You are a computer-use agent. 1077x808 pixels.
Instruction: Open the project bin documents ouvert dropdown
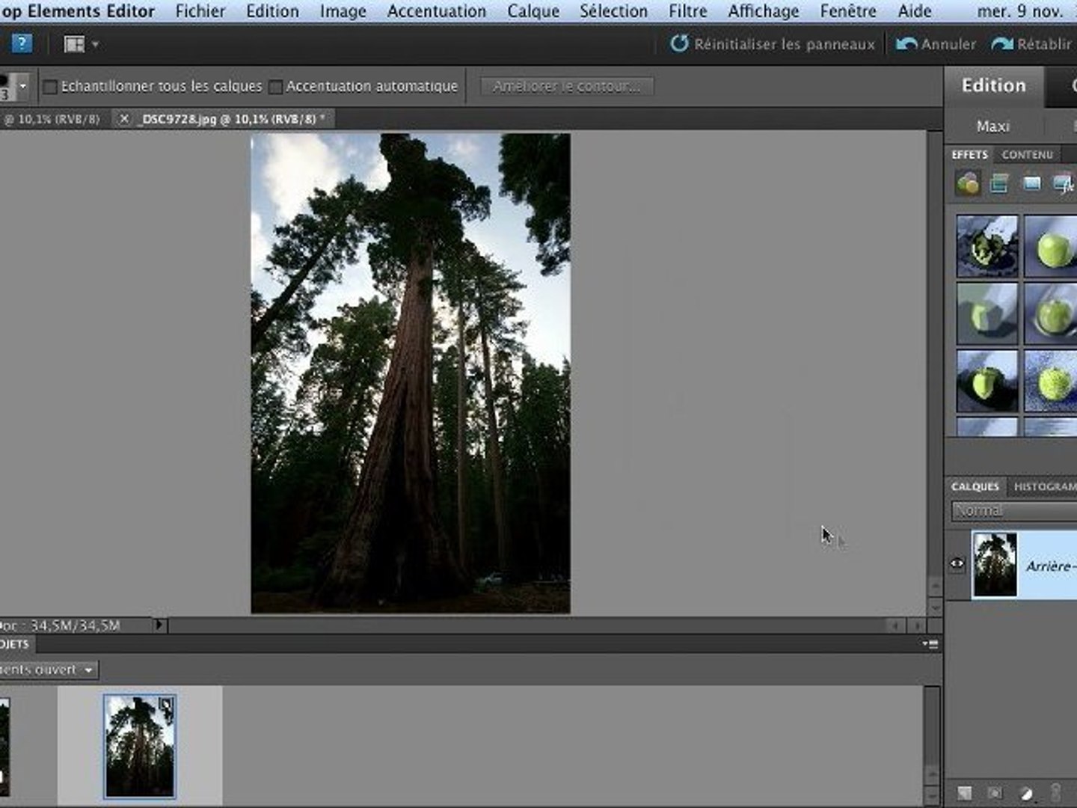(48, 670)
